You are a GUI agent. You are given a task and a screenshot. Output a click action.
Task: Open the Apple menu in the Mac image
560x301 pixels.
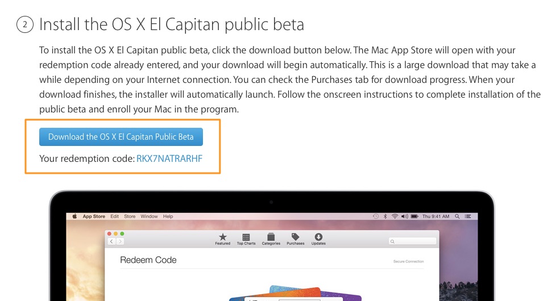[74, 216]
